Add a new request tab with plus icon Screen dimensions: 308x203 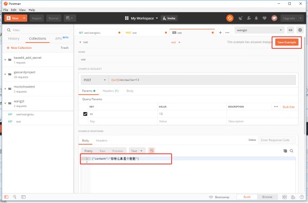click(x=220, y=33)
